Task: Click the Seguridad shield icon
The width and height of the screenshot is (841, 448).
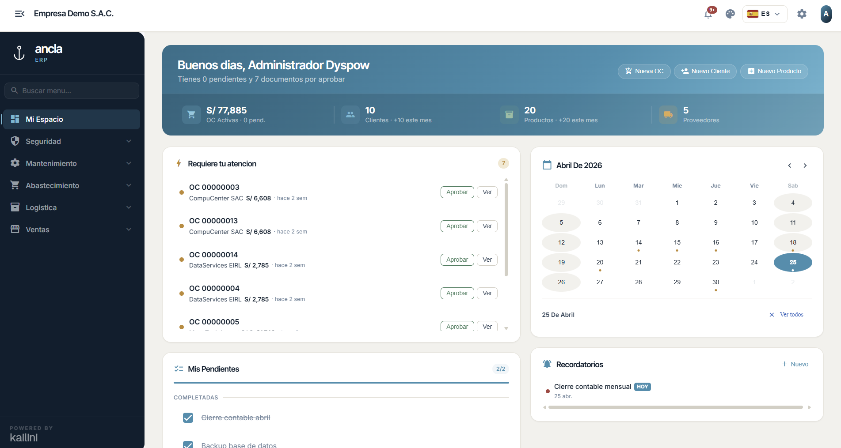Action: (15, 141)
